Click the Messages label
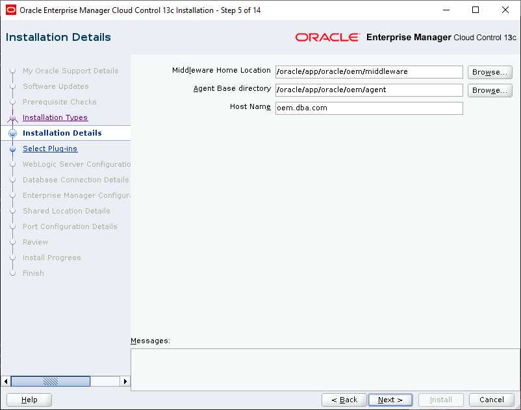 tap(150, 341)
